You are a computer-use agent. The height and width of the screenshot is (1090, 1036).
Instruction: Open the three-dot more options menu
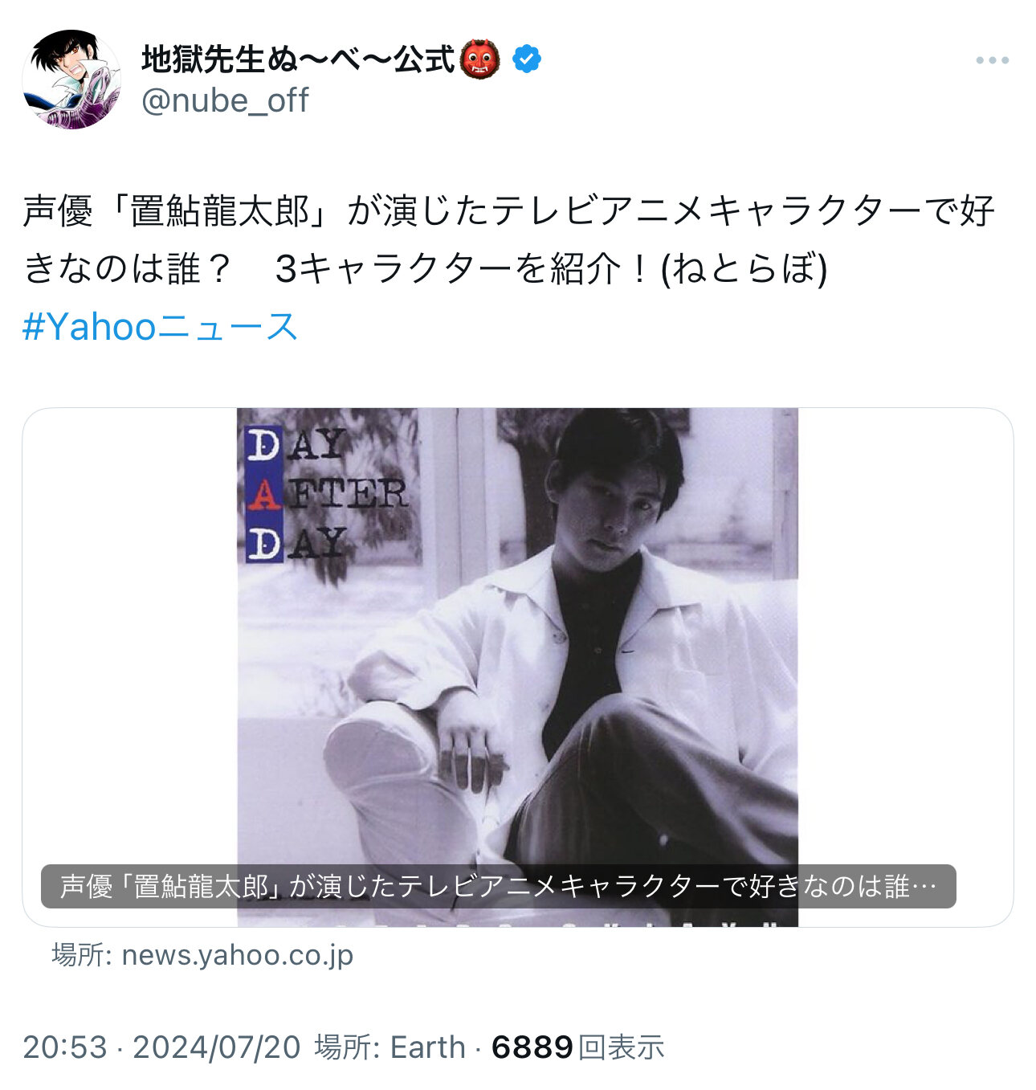click(992, 60)
